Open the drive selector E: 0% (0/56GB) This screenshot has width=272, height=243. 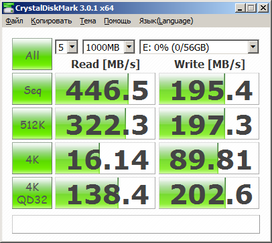tap(199, 47)
